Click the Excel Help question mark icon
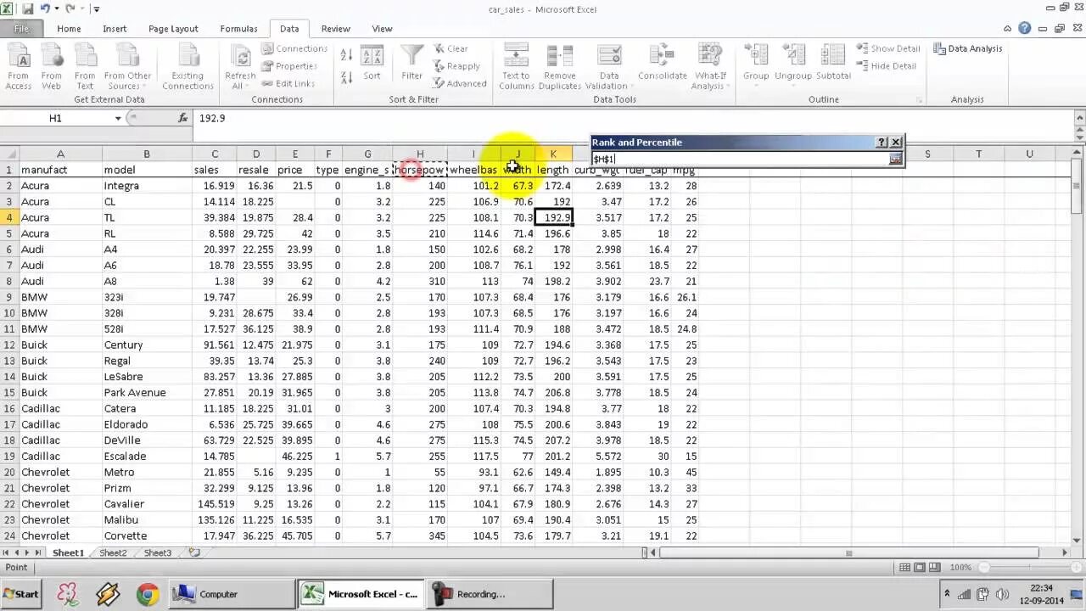This screenshot has width=1086, height=611. pyautogui.click(x=1025, y=29)
